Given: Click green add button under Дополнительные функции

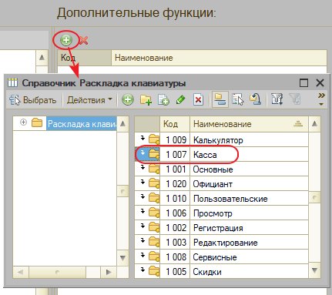Looking at the screenshot, I should (x=66, y=40).
